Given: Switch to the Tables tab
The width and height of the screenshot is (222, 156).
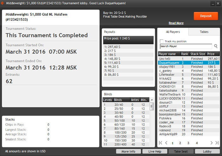Looking at the screenshot, I should click(204, 32).
